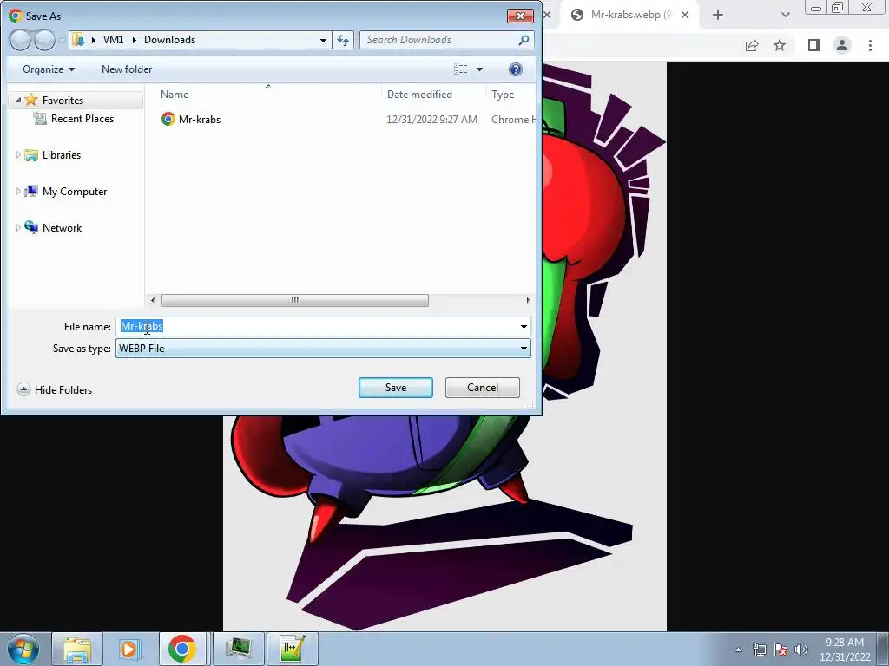889x666 pixels.
Task: Click the horizontal scrollbar thumb in file list
Action: (x=295, y=300)
